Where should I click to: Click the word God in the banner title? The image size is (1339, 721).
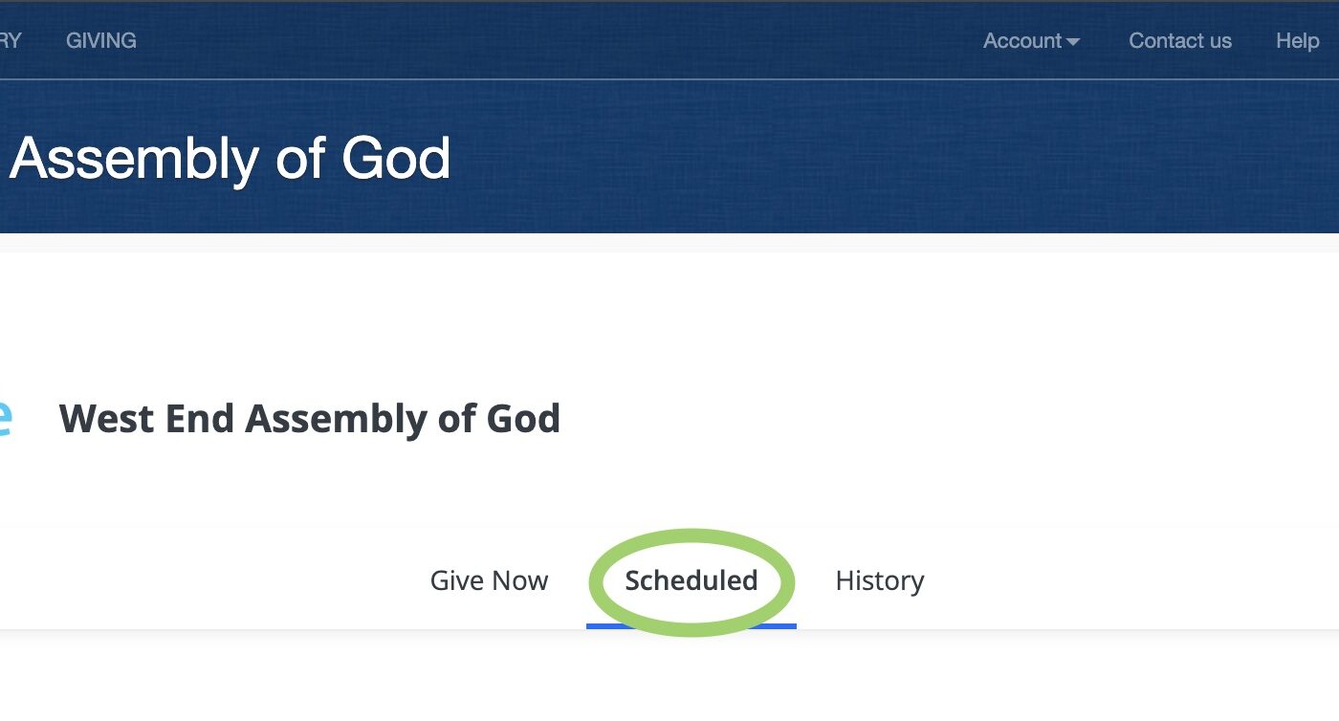[396, 159]
